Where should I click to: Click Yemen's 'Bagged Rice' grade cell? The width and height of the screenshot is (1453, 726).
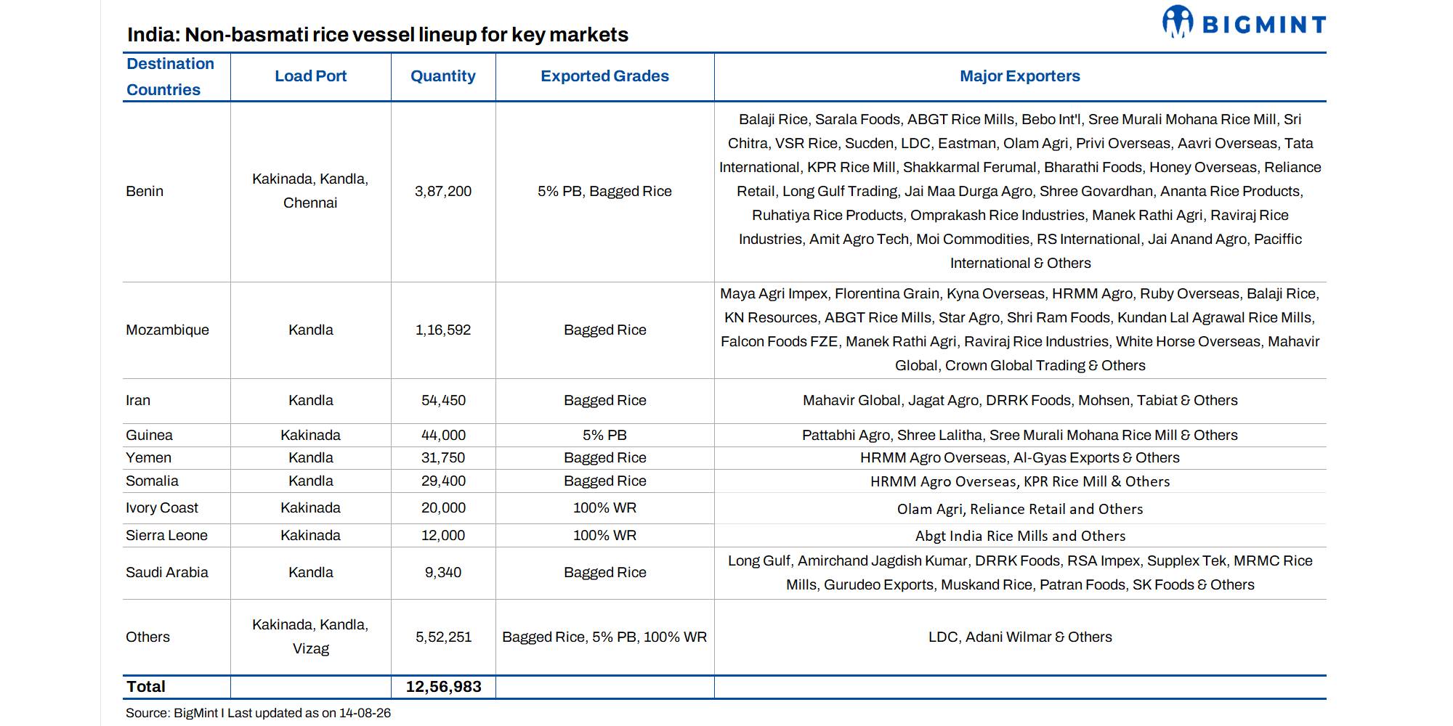(x=604, y=457)
